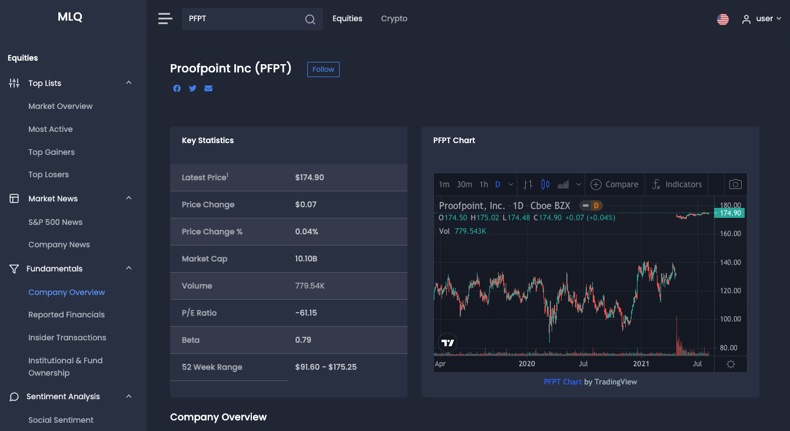
Task: Collapse the Market News section
Action: click(129, 198)
